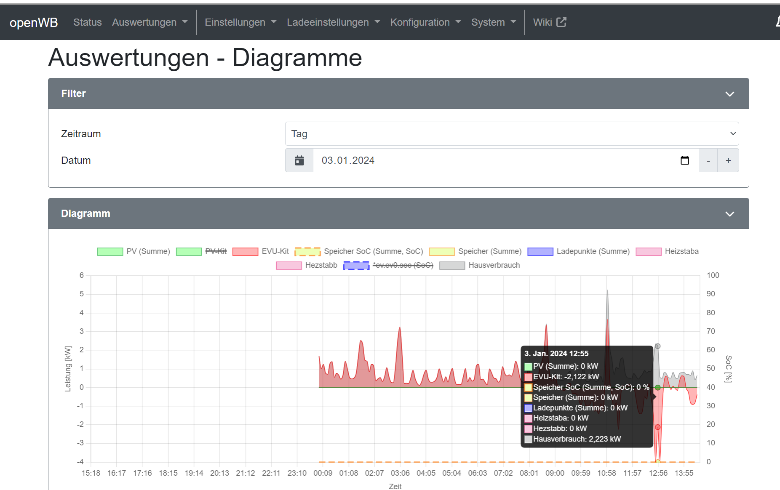Open the Auswertungen menu

(150, 22)
